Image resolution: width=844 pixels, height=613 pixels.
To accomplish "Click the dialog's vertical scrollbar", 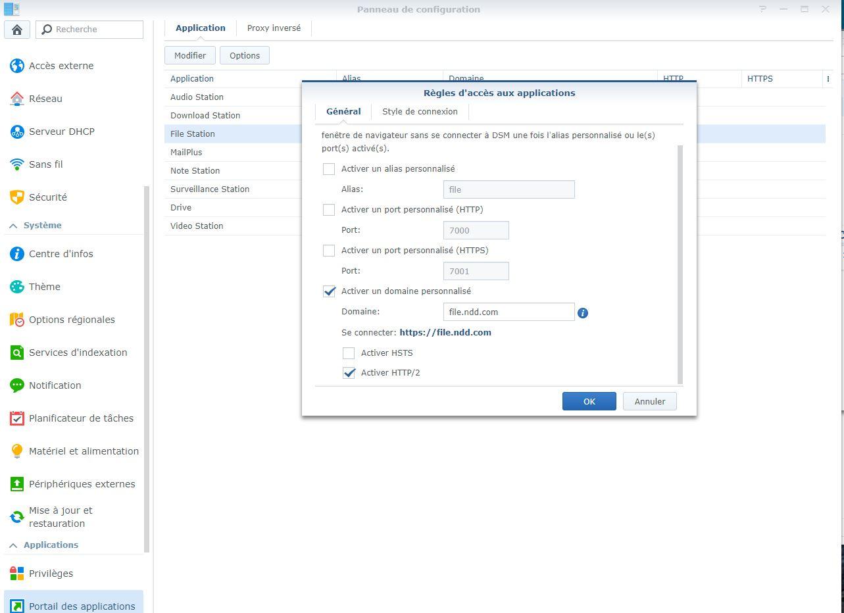I will pos(680,263).
